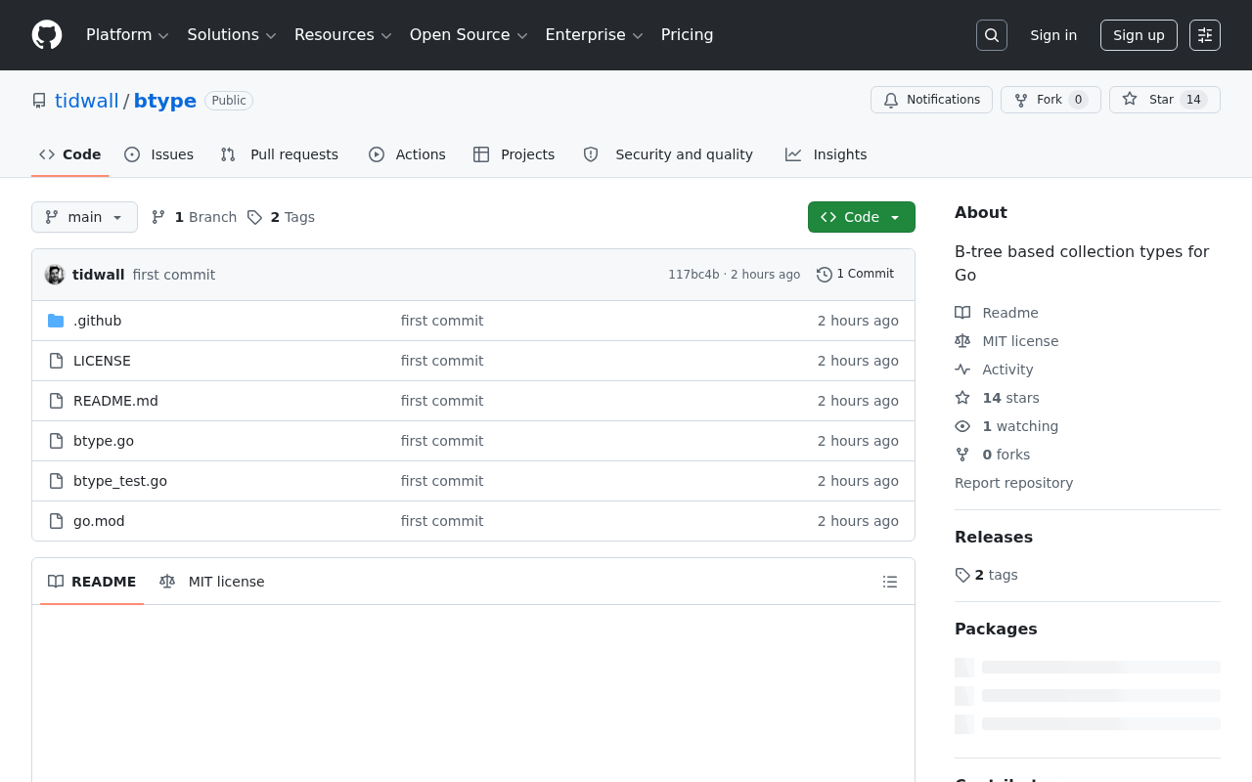This screenshot has height=782, width=1252.
Task: Open the Insights tab
Action: point(827,154)
